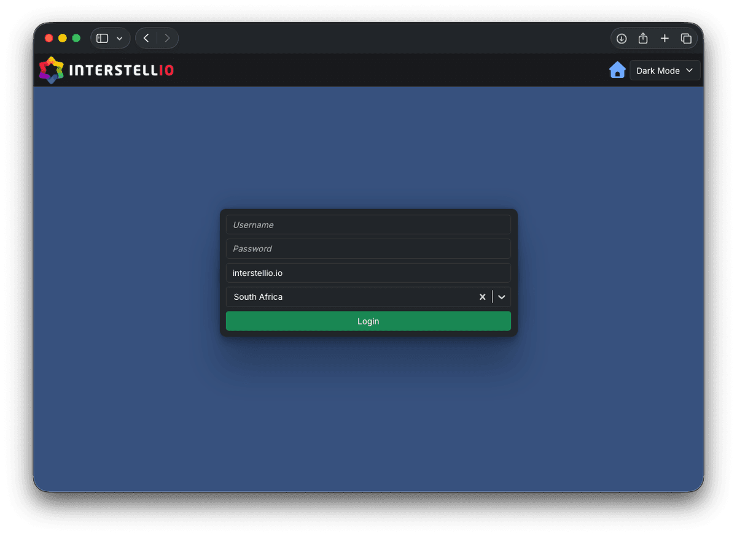Click the Interstellio logo icon

51,70
